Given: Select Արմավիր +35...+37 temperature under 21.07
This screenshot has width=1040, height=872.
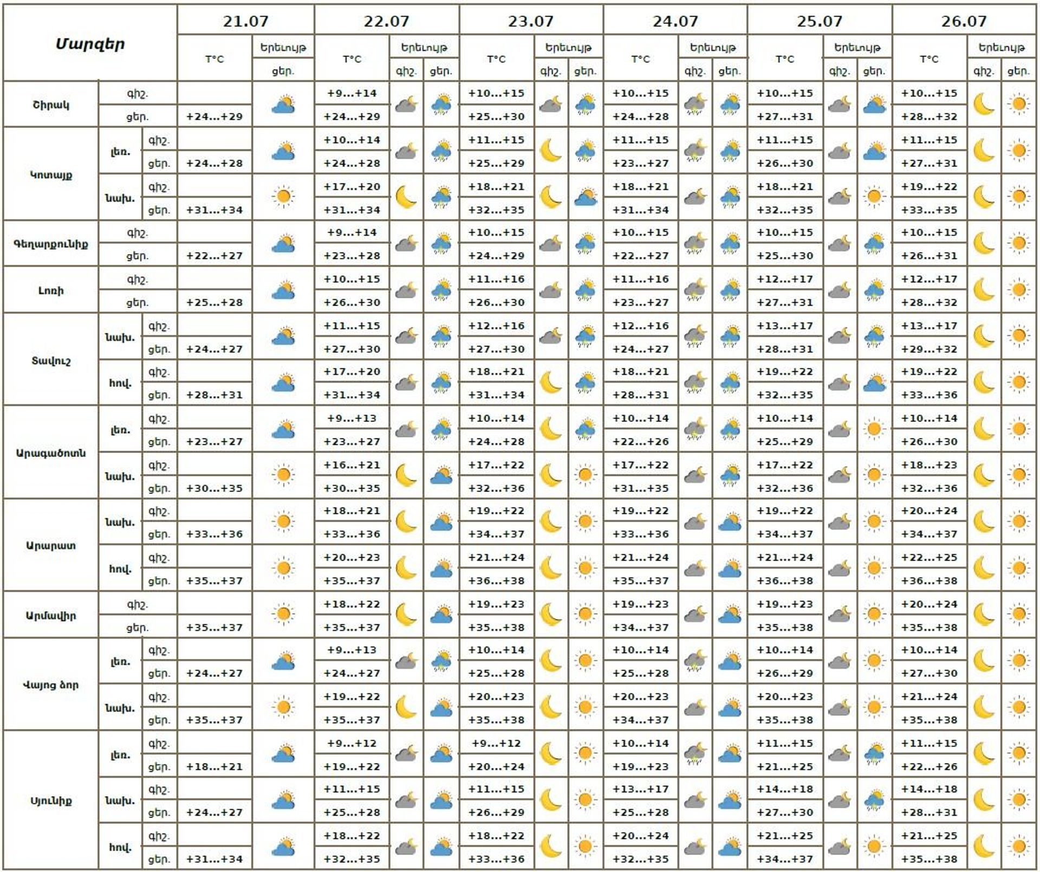Looking at the screenshot, I should click(214, 627).
